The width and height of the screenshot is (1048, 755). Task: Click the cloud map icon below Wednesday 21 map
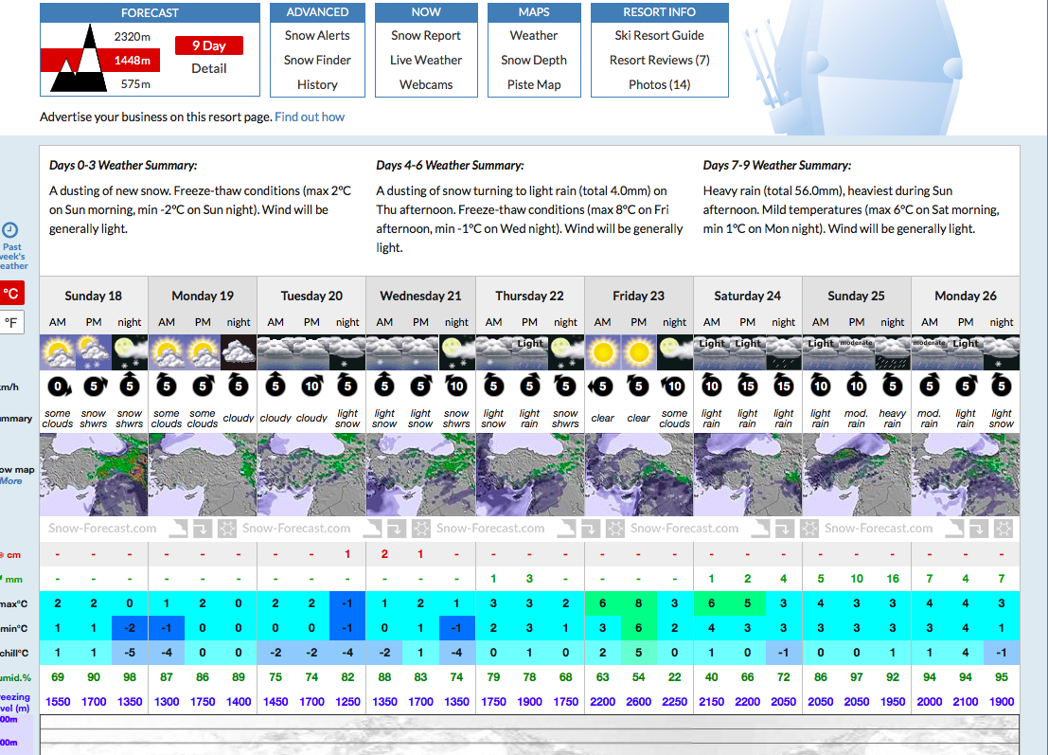coord(371,529)
